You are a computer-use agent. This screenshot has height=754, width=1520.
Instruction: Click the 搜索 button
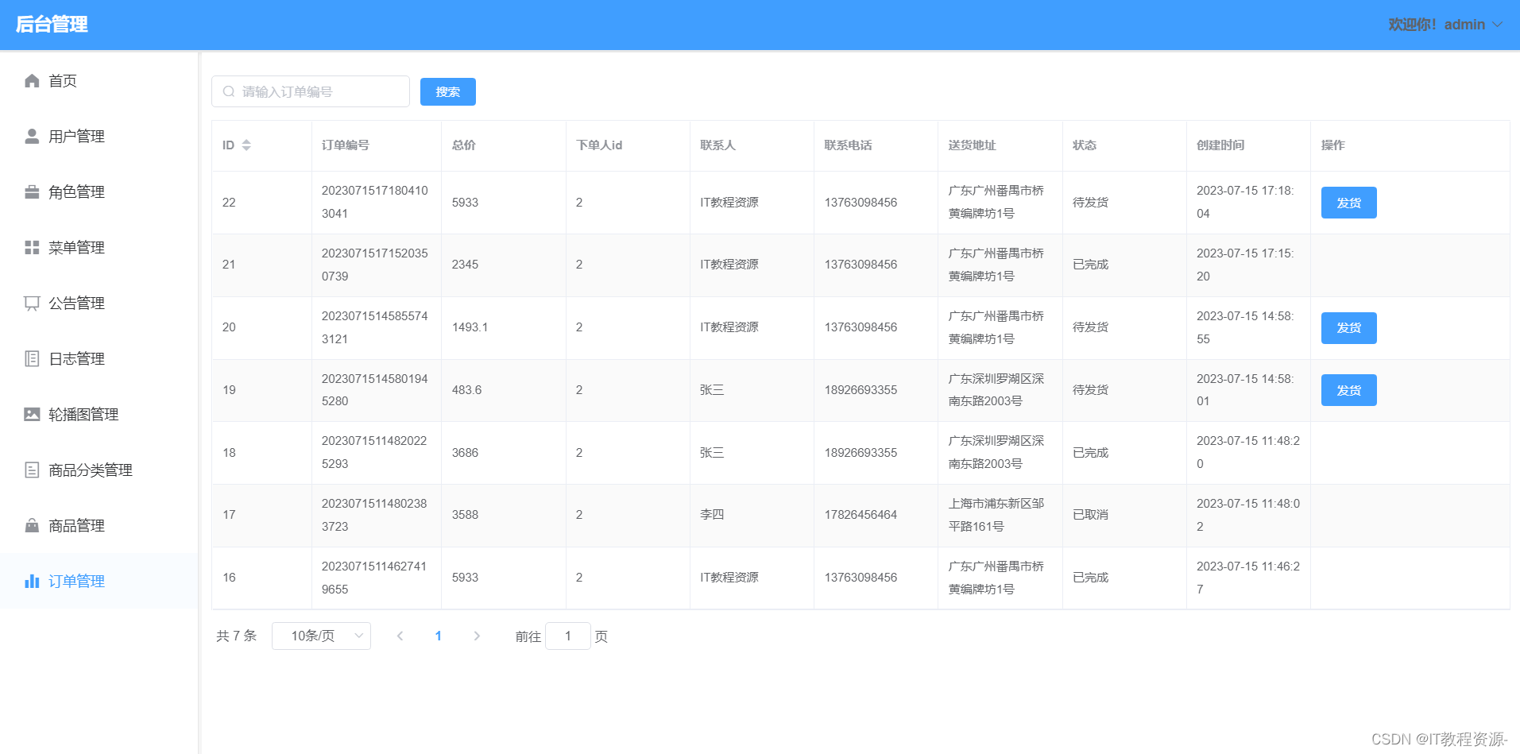click(x=448, y=92)
